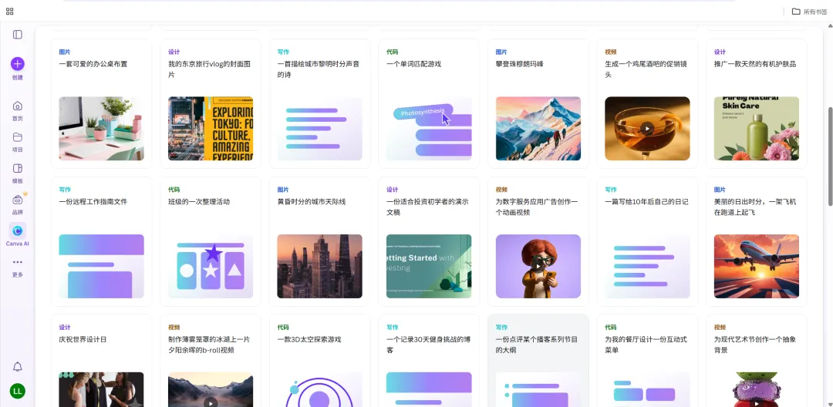Select prompt 我的东京旅行vlog的封面图片
This screenshot has height=407, width=833.
pos(209,69)
